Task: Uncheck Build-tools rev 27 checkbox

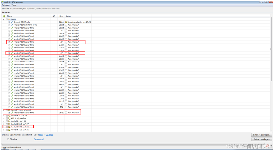Action: tap(9, 53)
